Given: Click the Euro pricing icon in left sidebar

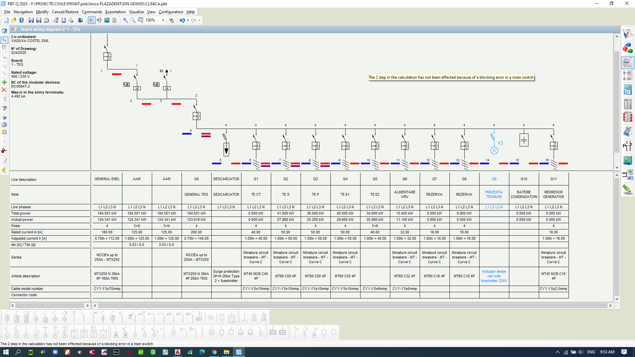Looking at the screenshot, I should pos(4,170).
